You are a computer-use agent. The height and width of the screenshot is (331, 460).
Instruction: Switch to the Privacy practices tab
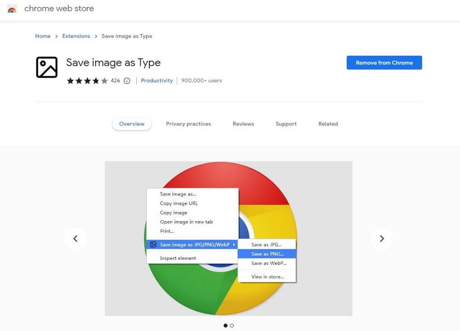point(188,124)
